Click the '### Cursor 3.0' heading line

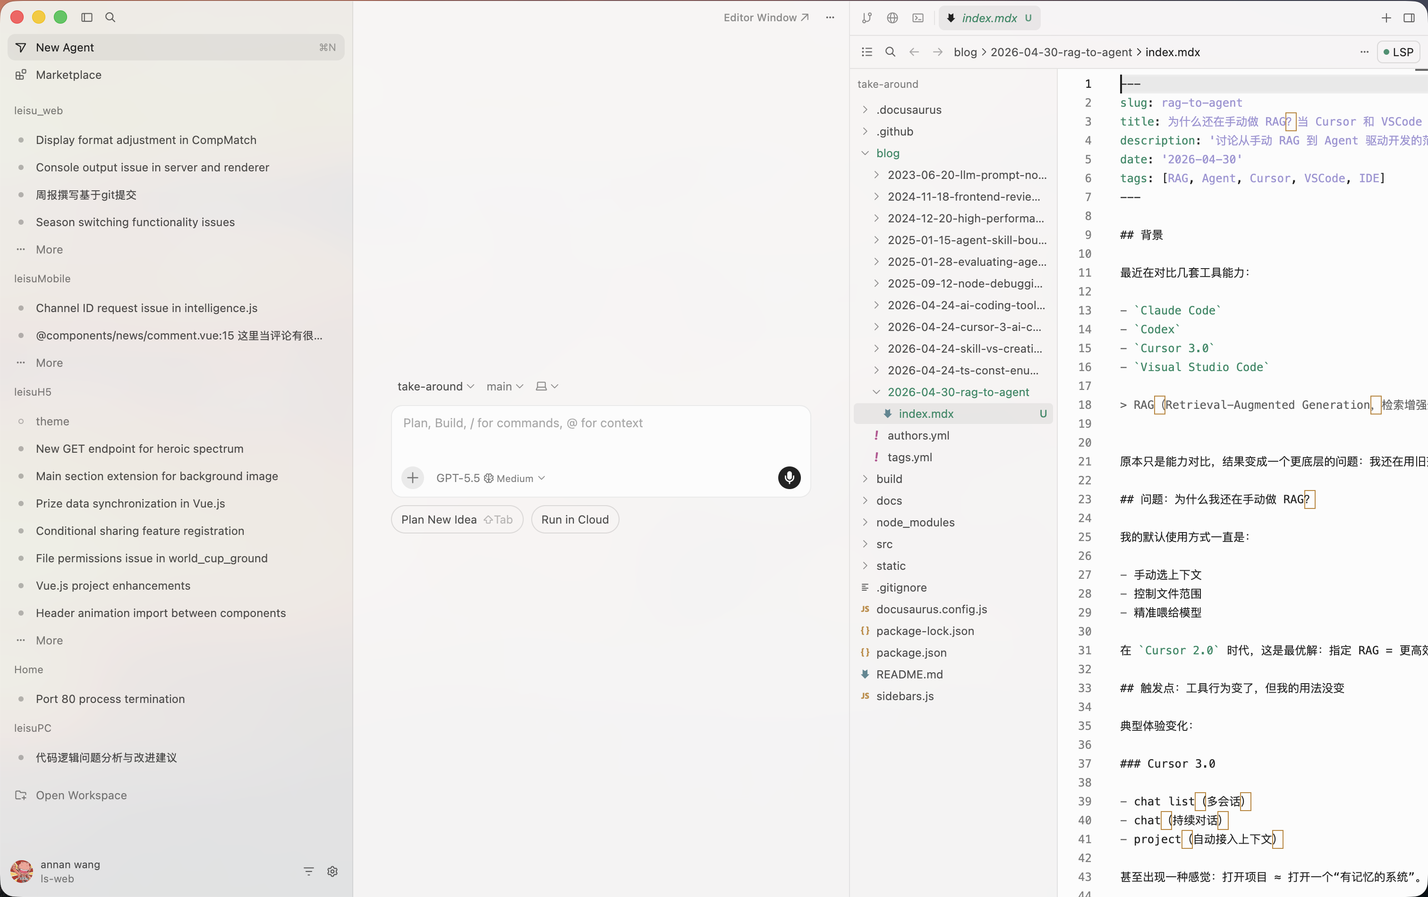click(1167, 763)
